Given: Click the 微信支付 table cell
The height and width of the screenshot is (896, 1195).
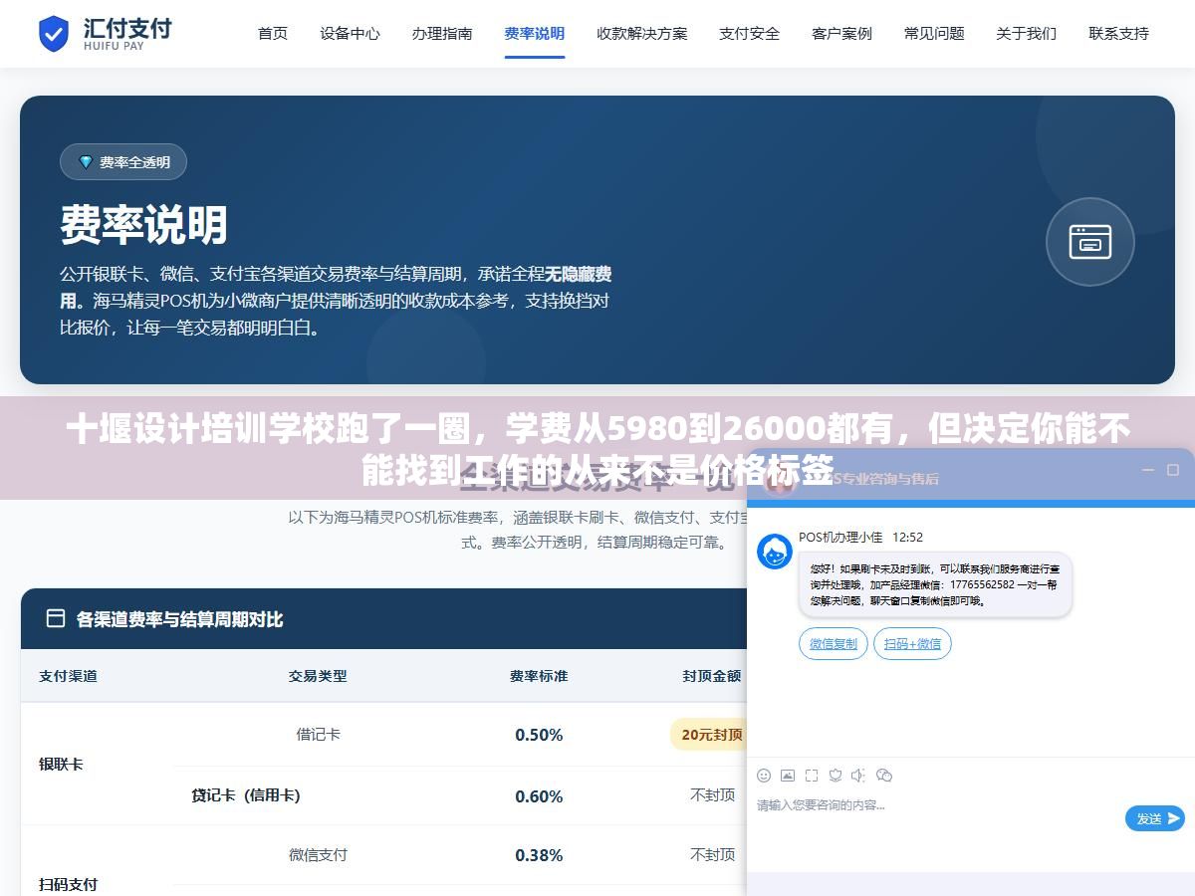Looking at the screenshot, I should 318,854.
